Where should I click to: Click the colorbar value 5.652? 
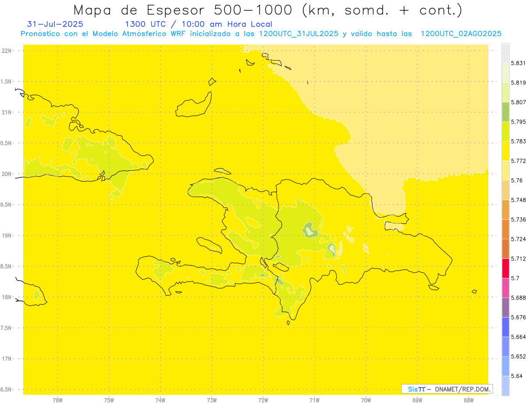point(519,357)
